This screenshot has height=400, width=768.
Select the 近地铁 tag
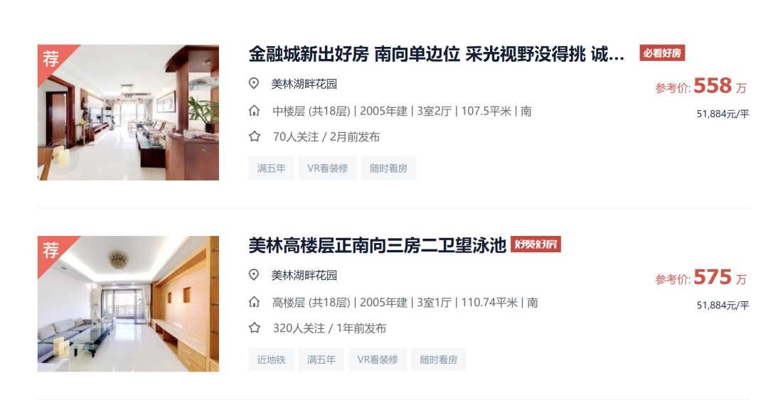(271, 360)
